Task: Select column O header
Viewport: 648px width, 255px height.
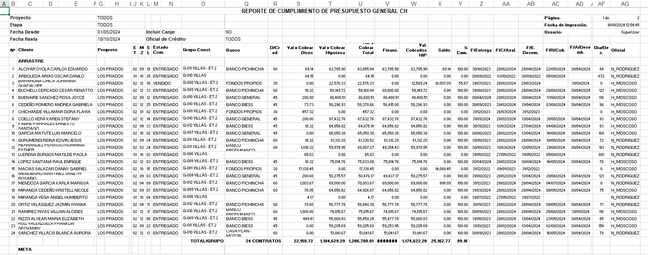Action: 203,4
